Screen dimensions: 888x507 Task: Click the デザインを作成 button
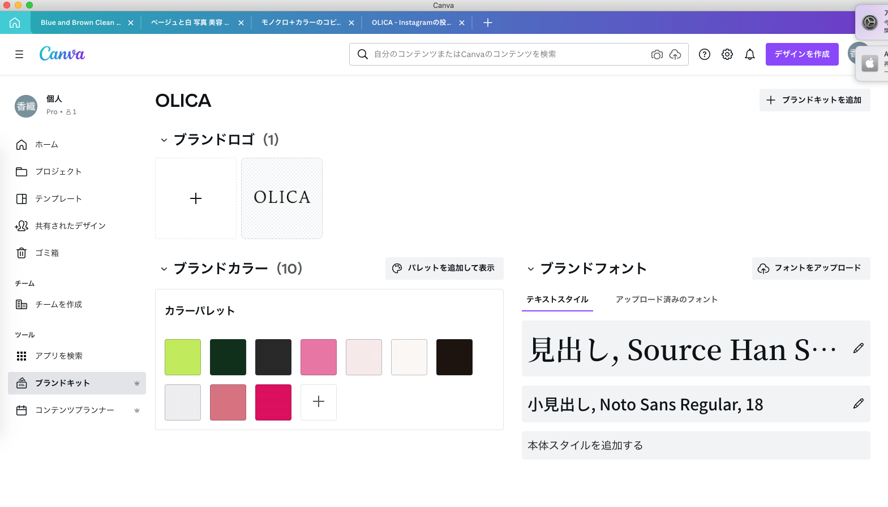coord(802,54)
